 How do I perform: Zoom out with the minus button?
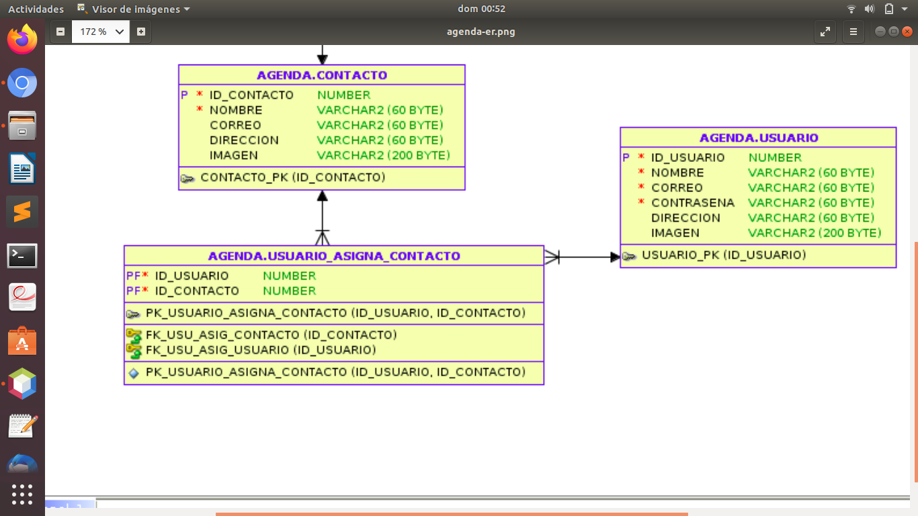[60, 32]
